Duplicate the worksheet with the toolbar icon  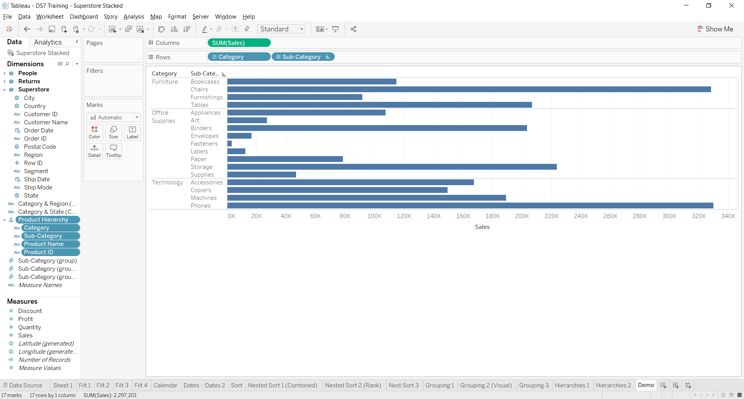(128, 29)
